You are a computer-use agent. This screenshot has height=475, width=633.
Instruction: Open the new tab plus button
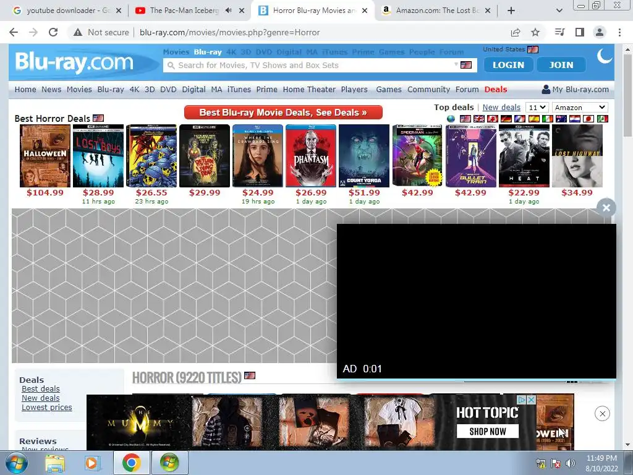tap(511, 11)
